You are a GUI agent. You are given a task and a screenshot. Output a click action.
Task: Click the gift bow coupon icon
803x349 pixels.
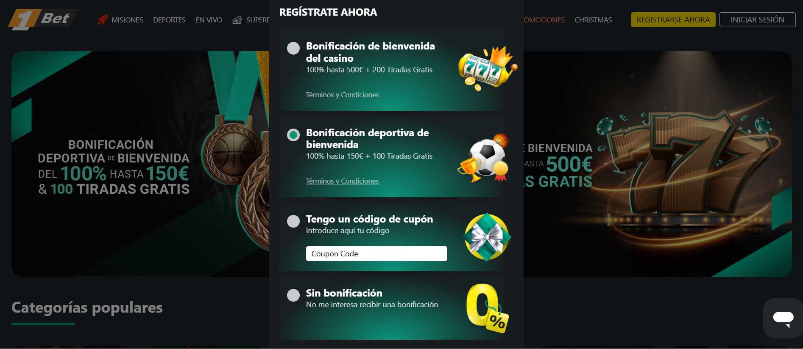[x=488, y=237]
